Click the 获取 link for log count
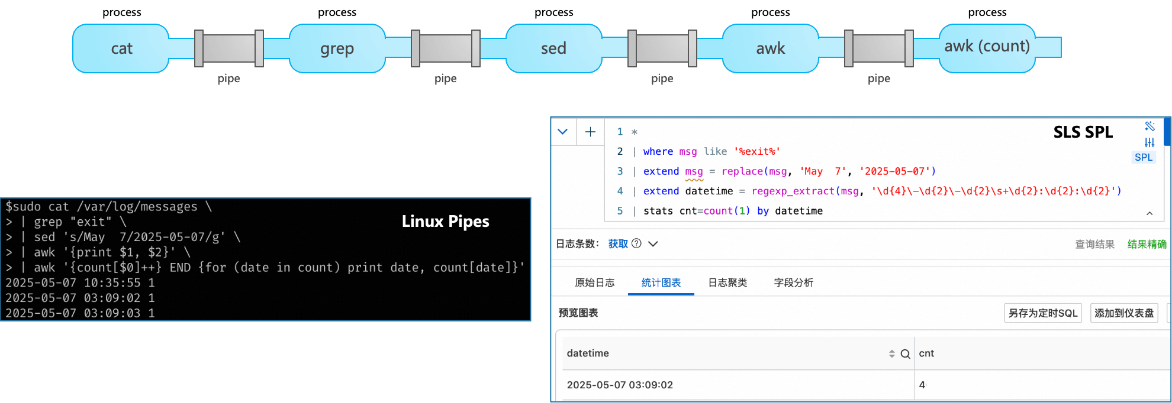The image size is (1172, 403). tap(617, 243)
